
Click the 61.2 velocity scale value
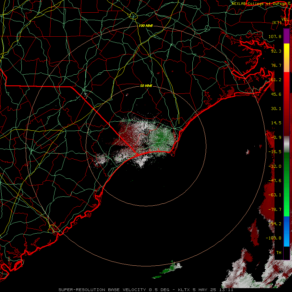click(276, 80)
